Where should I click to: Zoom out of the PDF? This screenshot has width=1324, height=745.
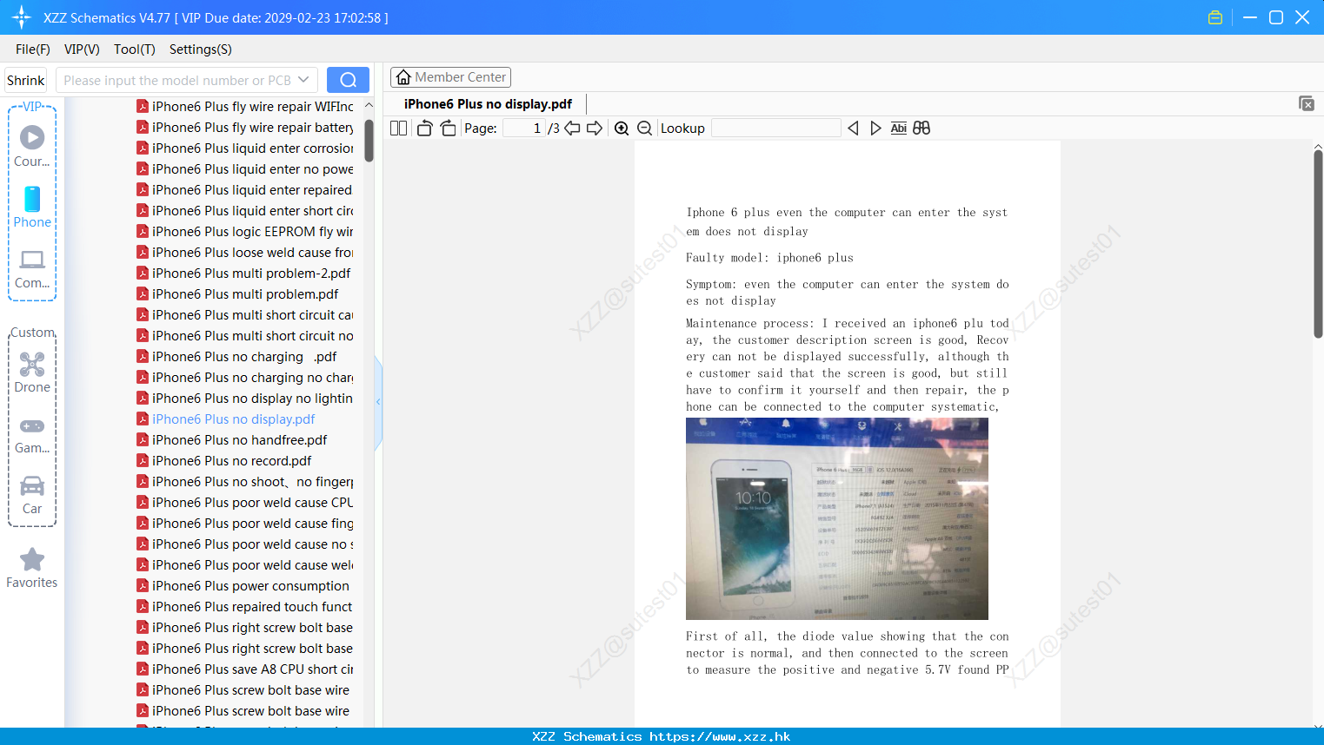(645, 129)
